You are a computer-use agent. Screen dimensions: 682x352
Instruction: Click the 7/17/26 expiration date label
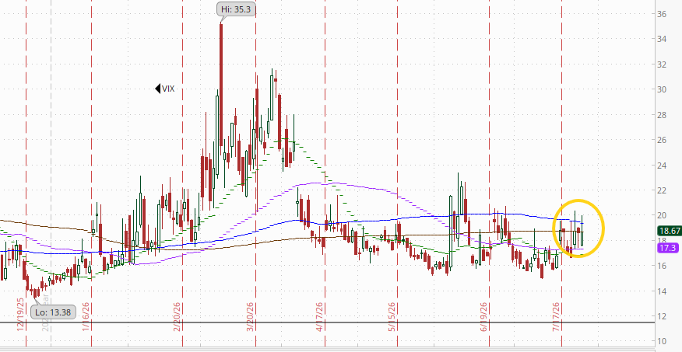[557, 317]
